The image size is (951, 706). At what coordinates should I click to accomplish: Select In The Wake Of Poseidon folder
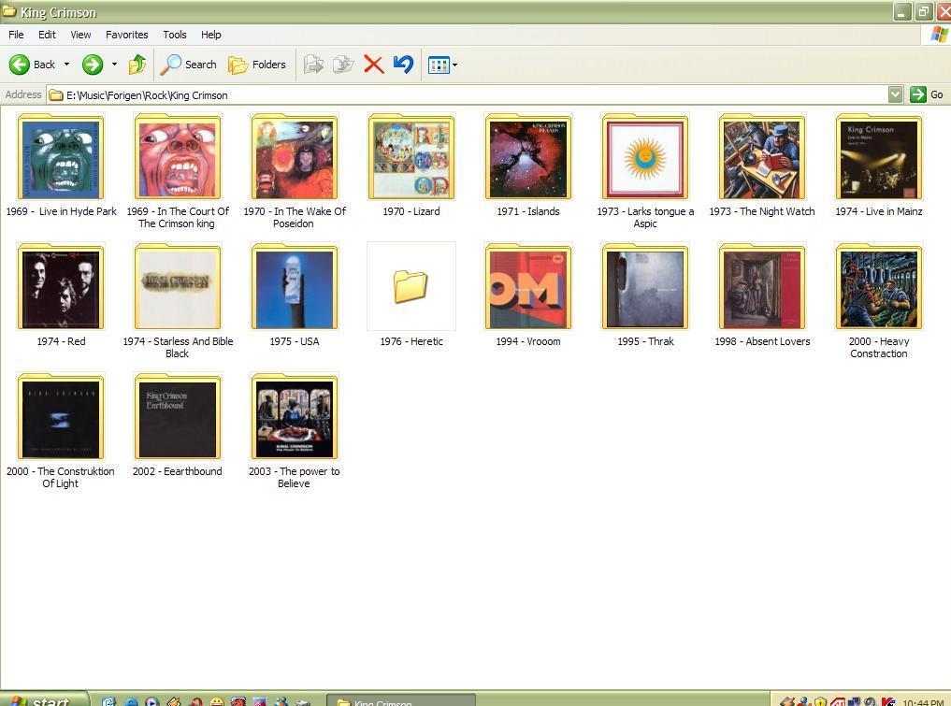click(x=295, y=156)
